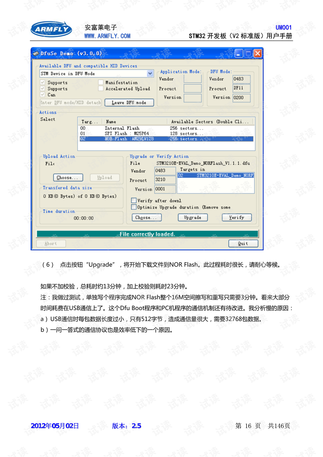This screenshot has width=323, height=457.
Task: Enable the Manifestation checkbox
Action: point(101,82)
